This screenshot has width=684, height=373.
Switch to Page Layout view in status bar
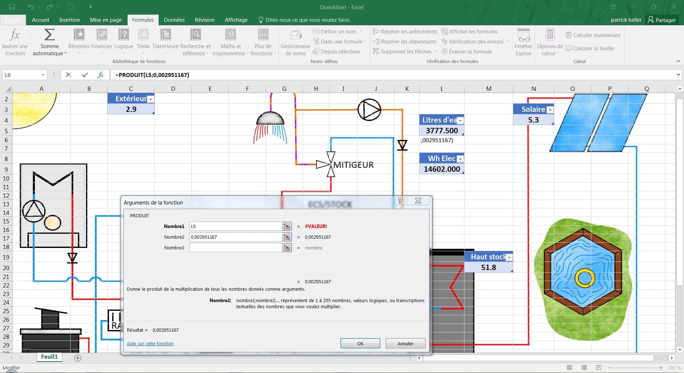pos(584,368)
